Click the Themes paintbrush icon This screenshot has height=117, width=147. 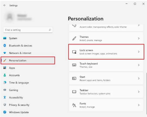74,38
